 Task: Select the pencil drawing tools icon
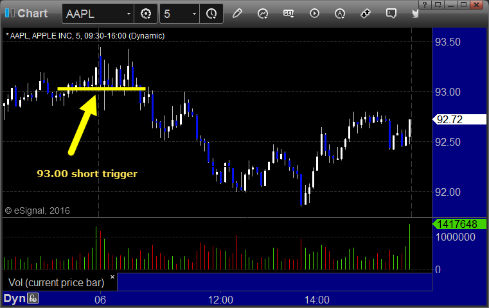237,13
